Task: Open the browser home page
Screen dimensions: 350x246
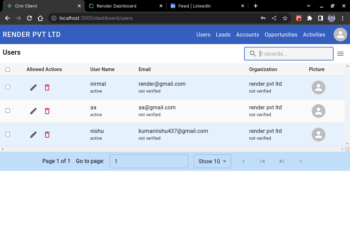Action: point(40,18)
